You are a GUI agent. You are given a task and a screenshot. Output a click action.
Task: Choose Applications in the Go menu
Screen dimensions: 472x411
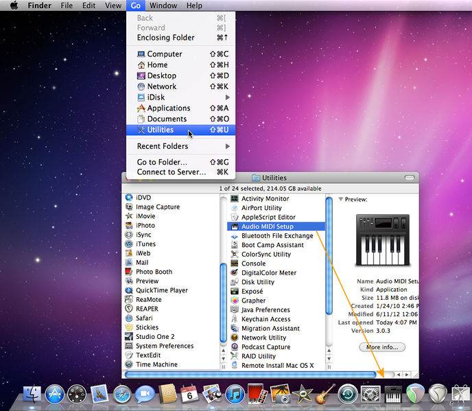click(x=180, y=108)
